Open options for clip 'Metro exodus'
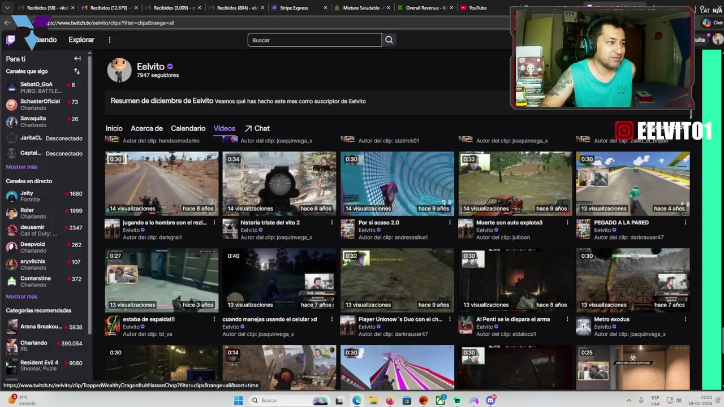The height and width of the screenshot is (407, 724). (685, 319)
